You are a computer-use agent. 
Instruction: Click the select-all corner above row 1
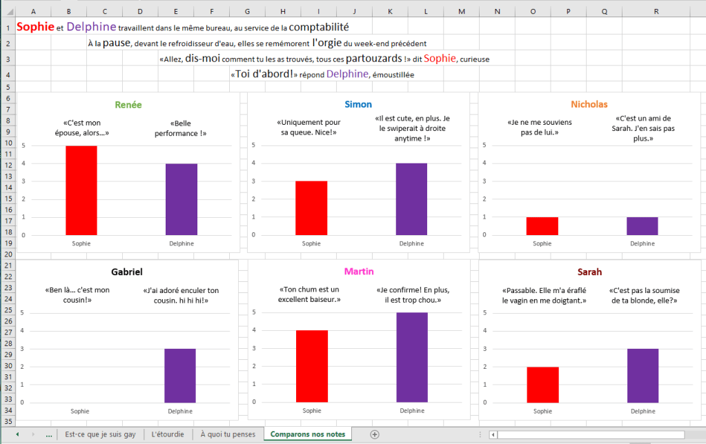pos(8,12)
